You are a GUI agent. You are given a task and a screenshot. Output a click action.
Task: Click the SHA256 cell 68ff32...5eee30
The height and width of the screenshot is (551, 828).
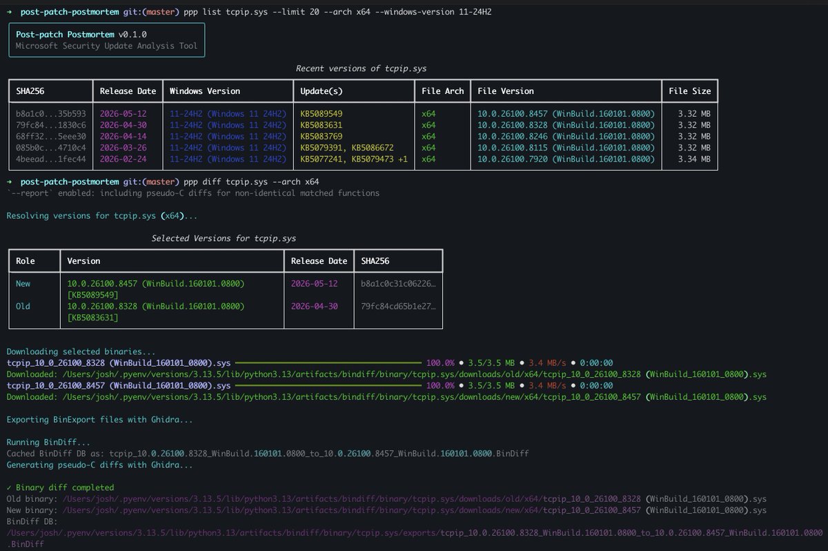point(50,136)
